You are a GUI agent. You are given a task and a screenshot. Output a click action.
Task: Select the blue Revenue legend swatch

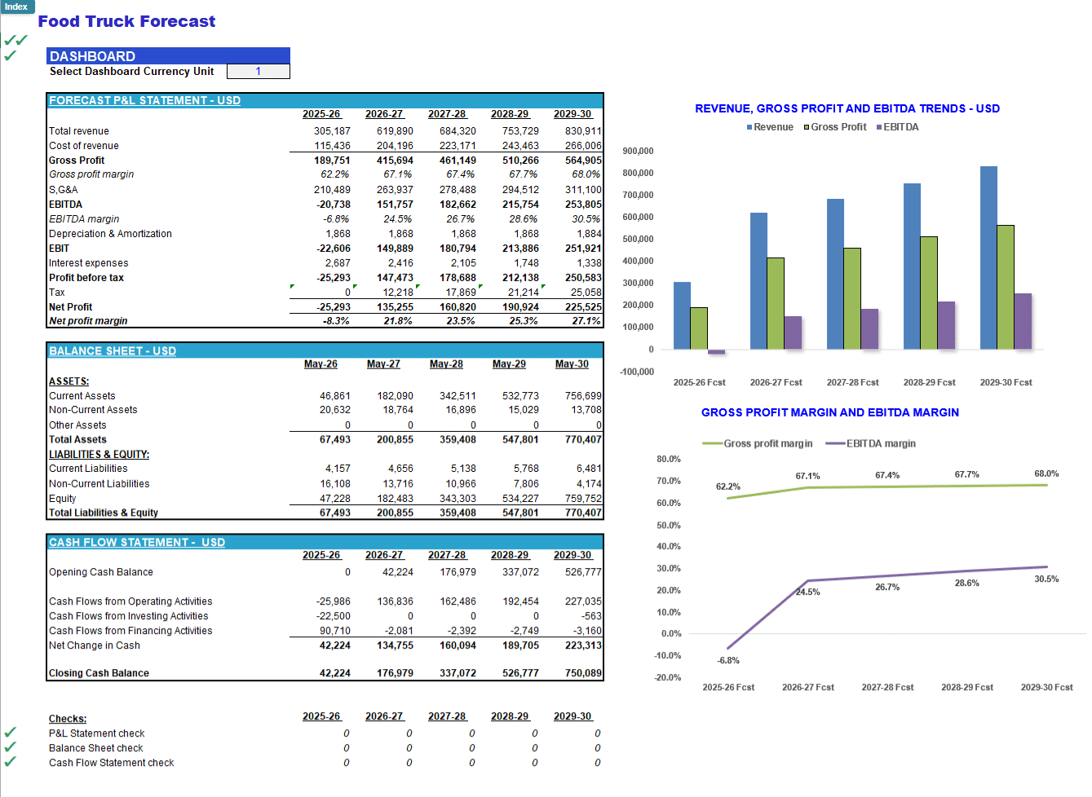click(749, 127)
